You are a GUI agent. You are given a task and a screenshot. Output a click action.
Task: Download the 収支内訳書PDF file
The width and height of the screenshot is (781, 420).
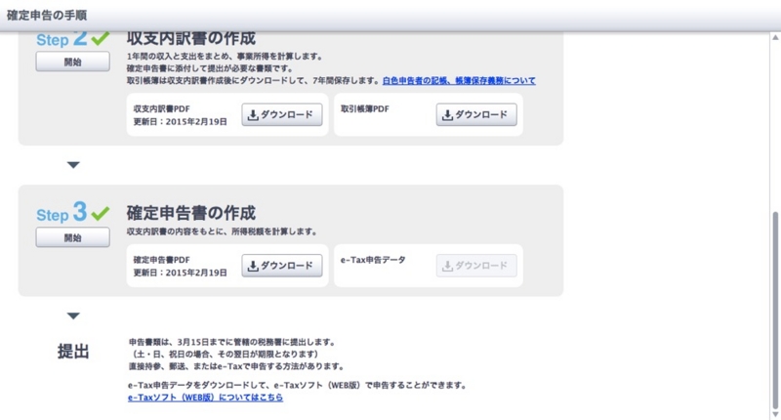coord(282,114)
